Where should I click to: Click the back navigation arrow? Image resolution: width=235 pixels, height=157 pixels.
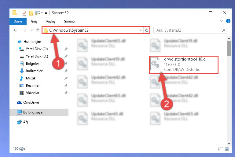(15, 30)
